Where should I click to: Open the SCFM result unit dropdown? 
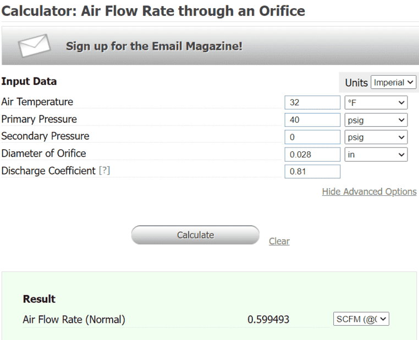pyautogui.click(x=361, y=319)
